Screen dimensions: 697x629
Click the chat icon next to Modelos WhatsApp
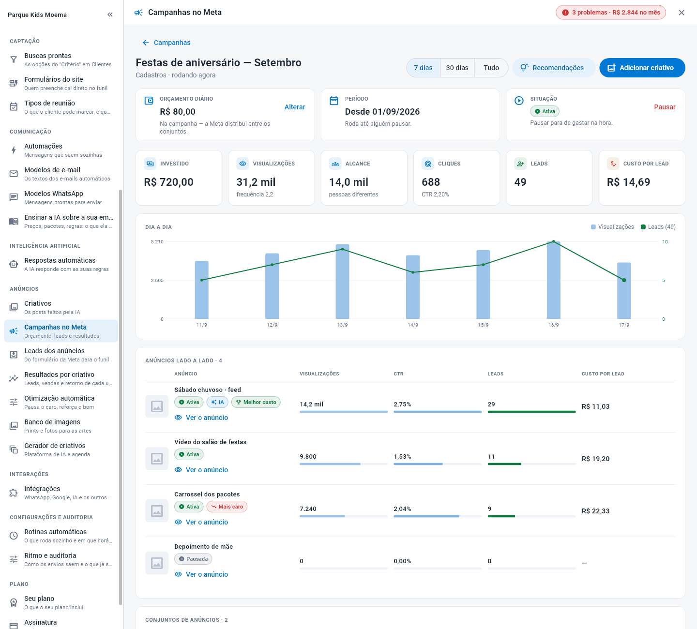coord(14,197)
